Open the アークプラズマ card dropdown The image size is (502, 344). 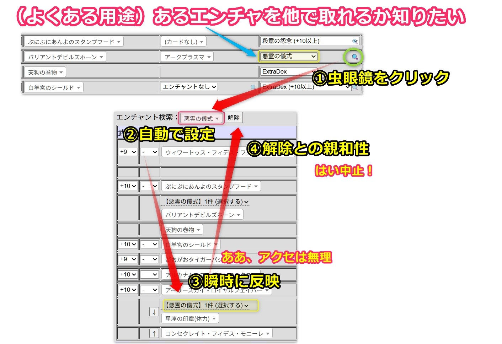click(x=187, y=57)
